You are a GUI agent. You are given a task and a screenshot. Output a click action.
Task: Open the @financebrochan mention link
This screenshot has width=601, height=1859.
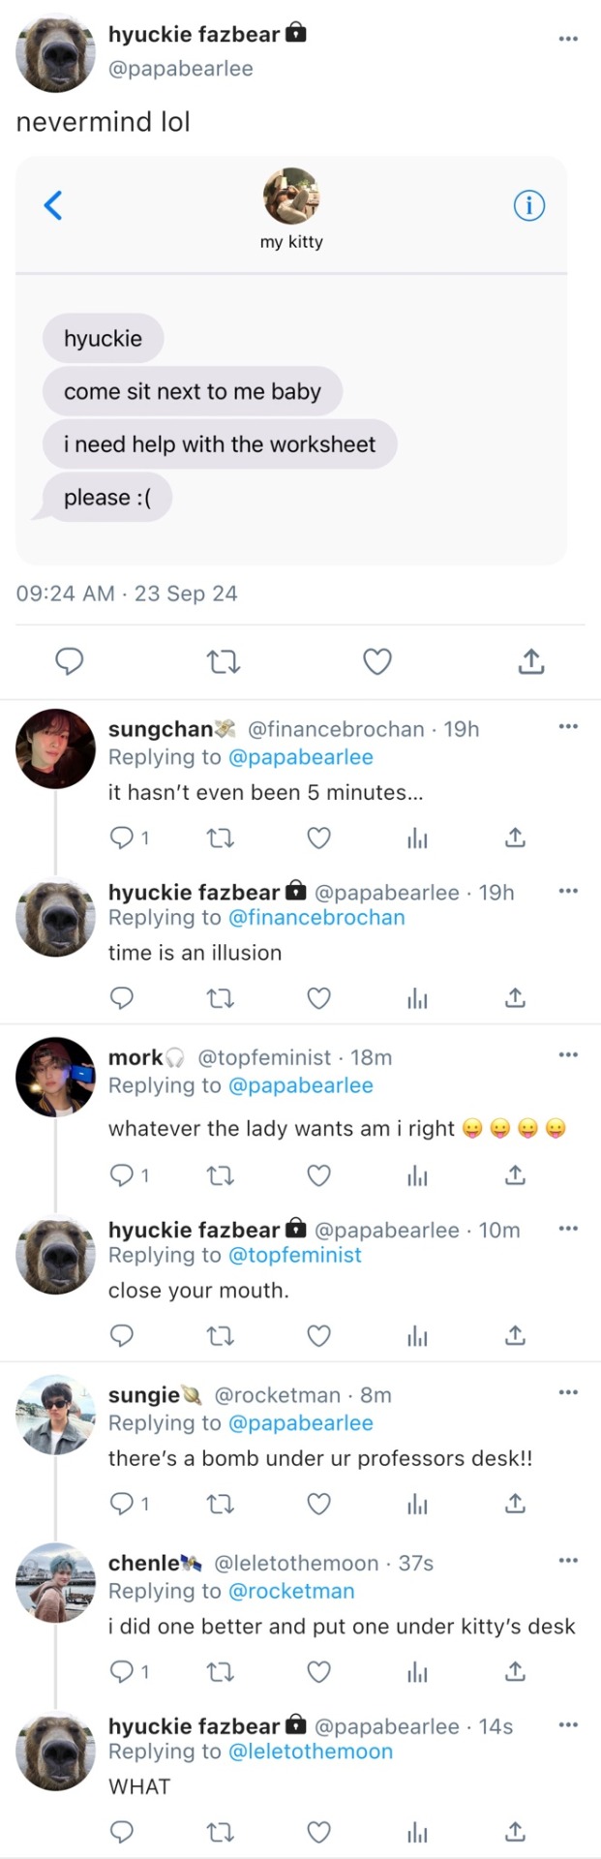point(316,918)
